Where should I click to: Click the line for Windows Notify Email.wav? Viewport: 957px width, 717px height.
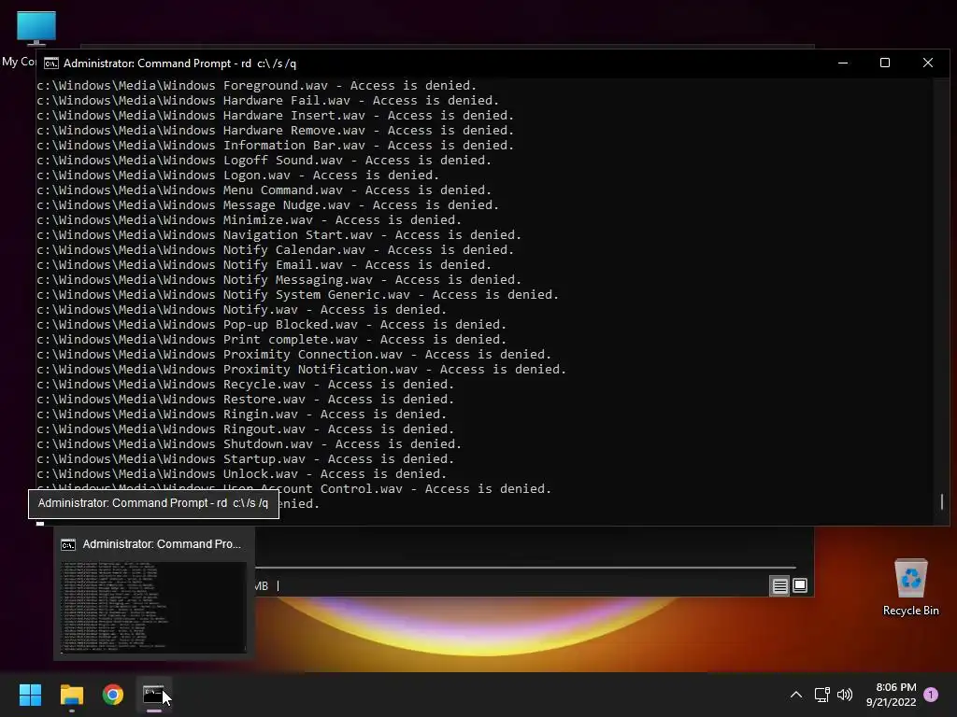click(x=264, y=264)
